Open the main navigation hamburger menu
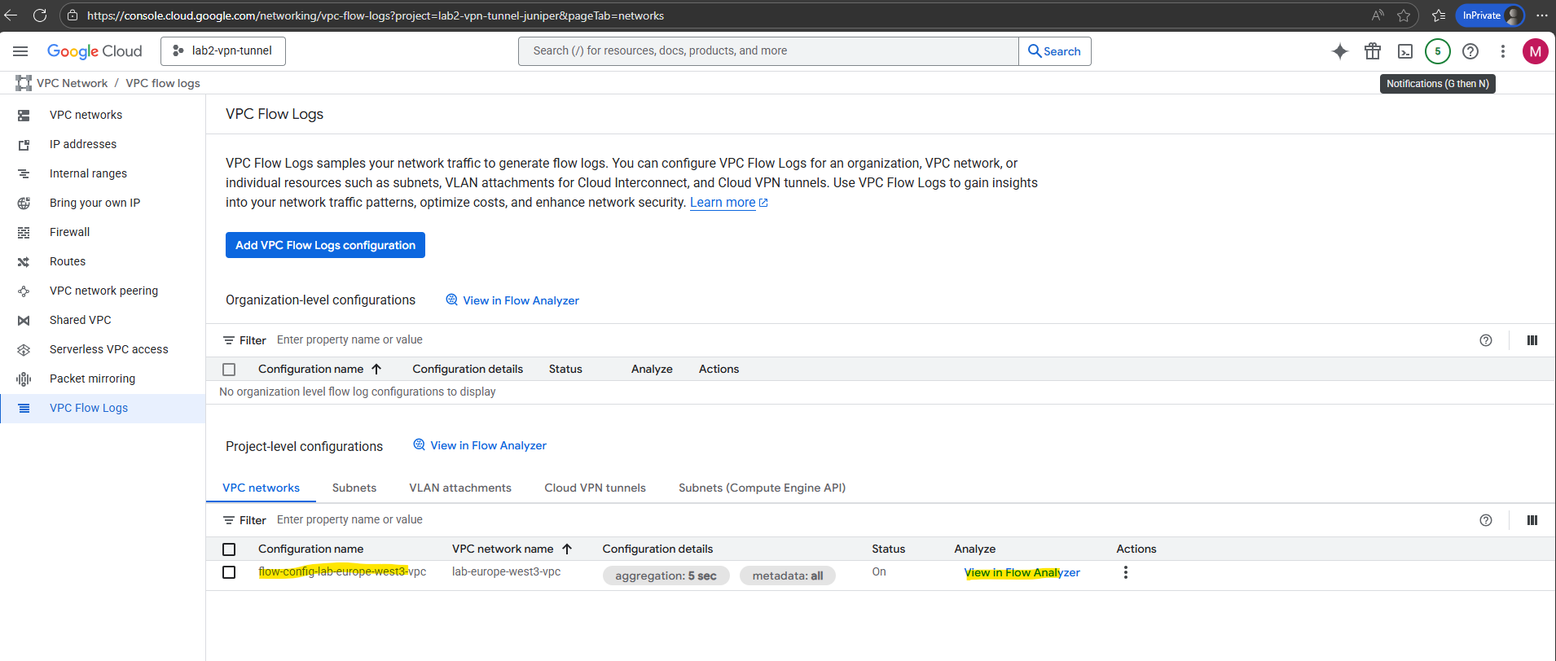The width and height of the screenshot is (1556, 661). coord(20,51)
